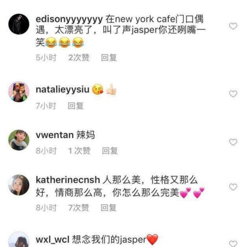Tap the heart next to vwentan's comment
The width and height of the screenshot is (252, 247).
coord(233,142)
